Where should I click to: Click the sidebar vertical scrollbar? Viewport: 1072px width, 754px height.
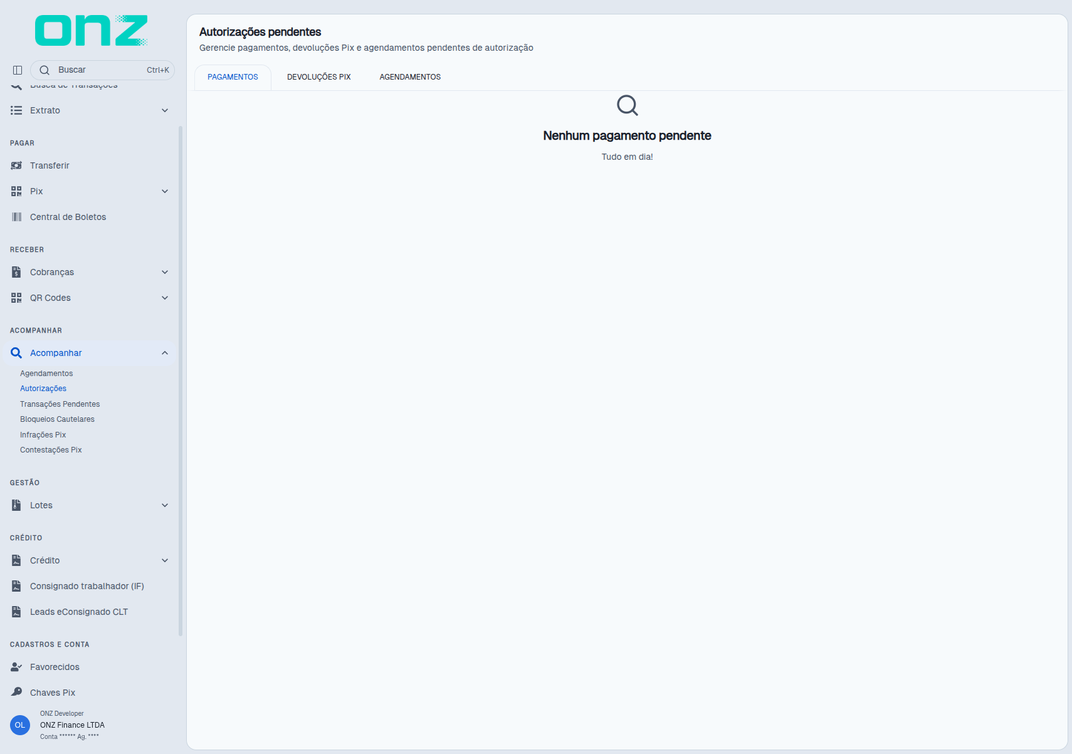point(181,381)
